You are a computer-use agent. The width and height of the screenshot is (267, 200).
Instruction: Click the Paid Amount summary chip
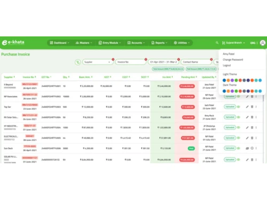[201, 69]
